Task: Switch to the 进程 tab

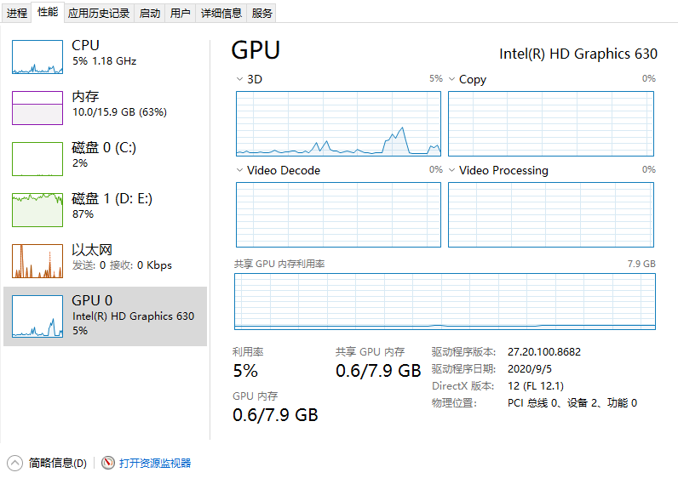Action: [x=17, y=14]
